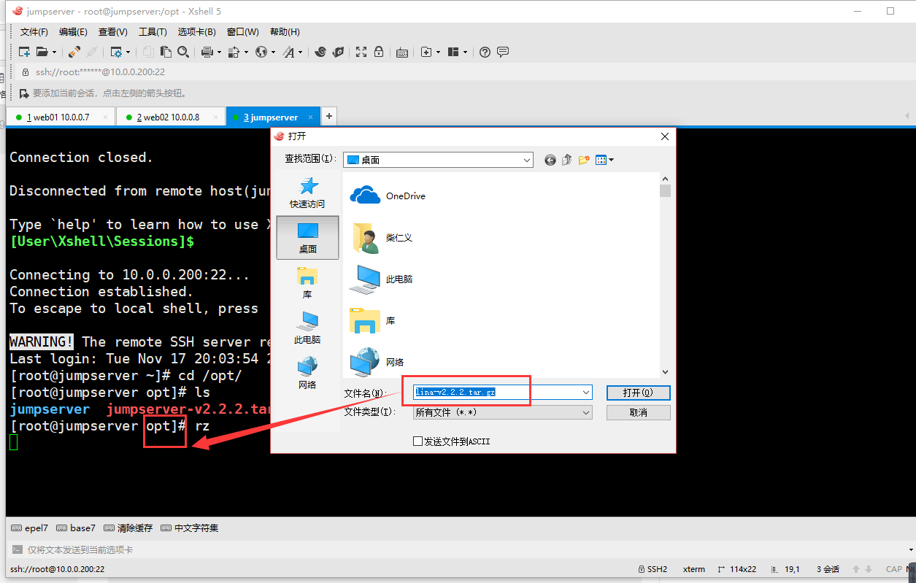Click the Font toolbar icon
916x583 pixels.
[x=289, y=52]
